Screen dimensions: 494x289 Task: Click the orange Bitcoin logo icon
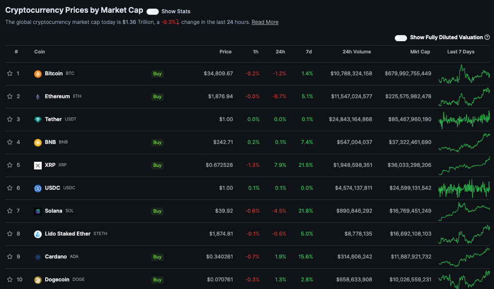[38, 74]
